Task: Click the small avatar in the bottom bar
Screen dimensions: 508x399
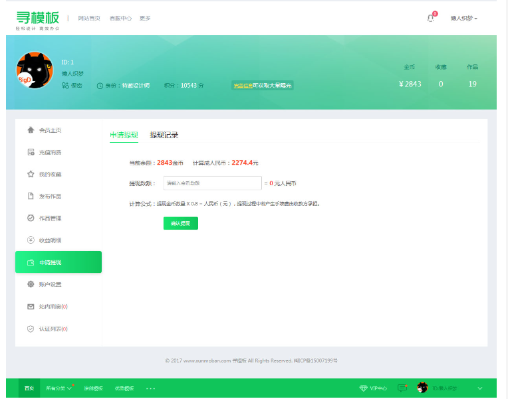Action: 422,388
